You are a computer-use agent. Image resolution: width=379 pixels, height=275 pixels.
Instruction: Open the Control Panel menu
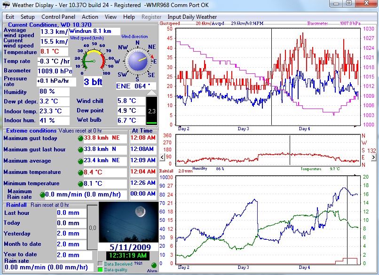tap(58, 17)
